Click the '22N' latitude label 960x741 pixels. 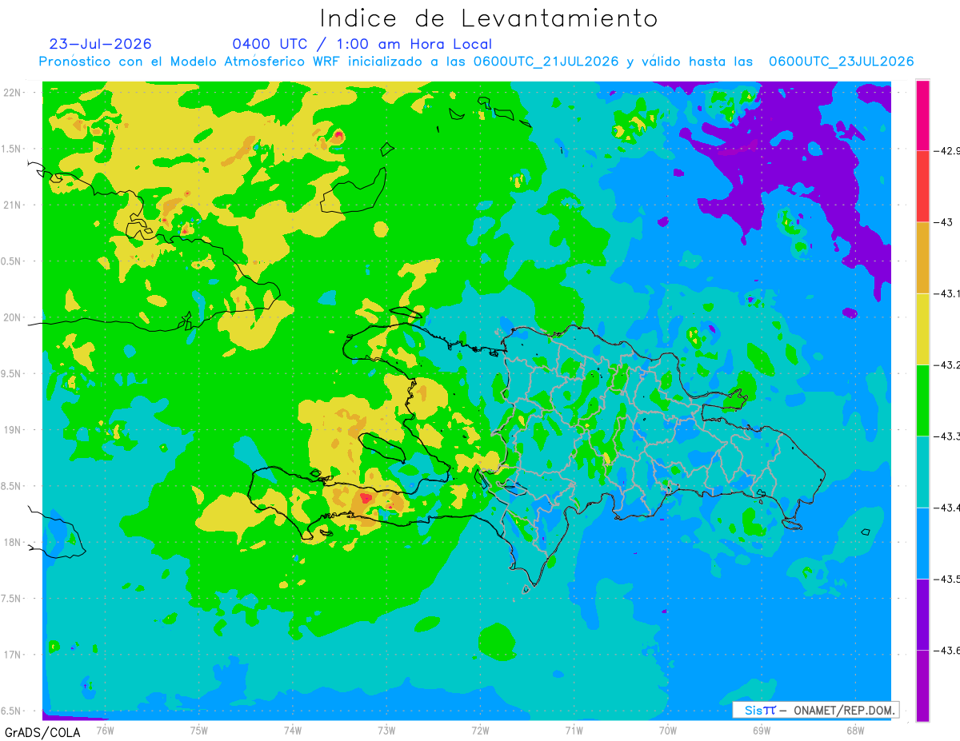coord(14,92)
